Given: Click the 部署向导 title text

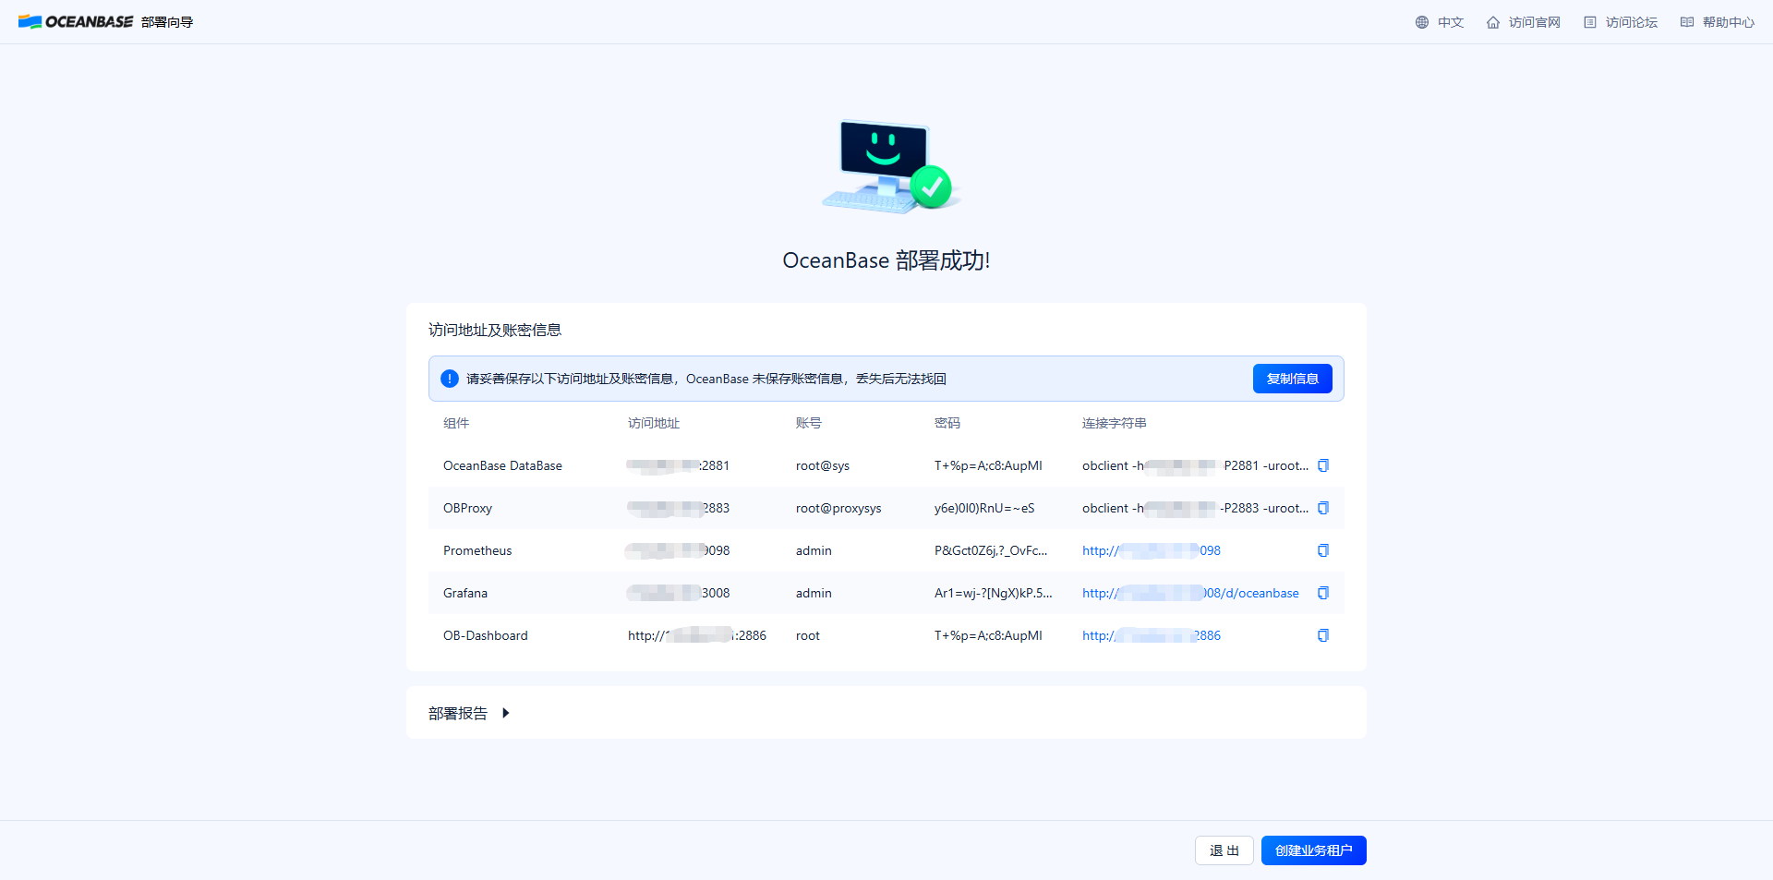Looking at the screenshot, I should [x=167, y=22].
